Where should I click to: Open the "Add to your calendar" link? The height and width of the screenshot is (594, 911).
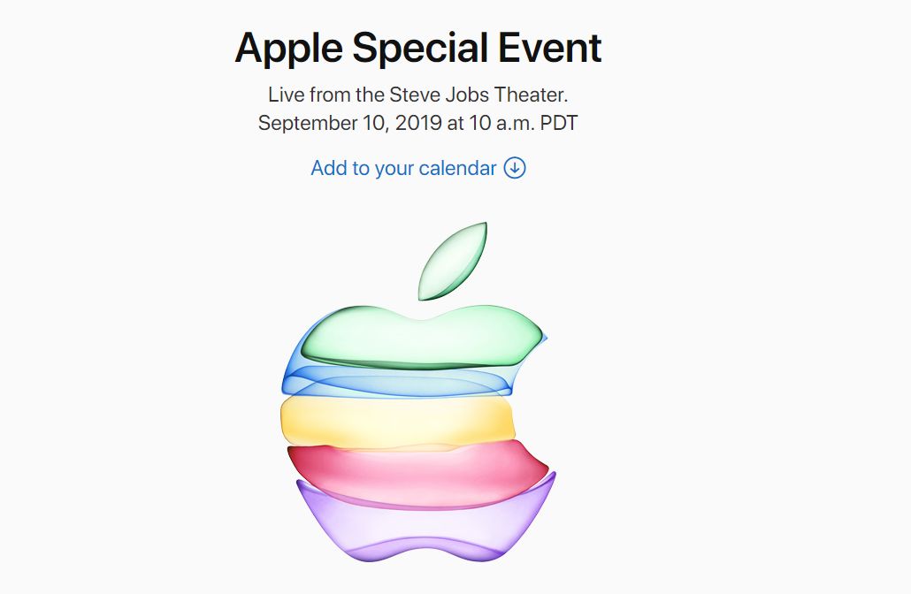click(418, 168)
